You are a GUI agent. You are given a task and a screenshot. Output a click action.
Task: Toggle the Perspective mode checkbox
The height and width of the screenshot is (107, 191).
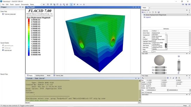coord(147,88)
